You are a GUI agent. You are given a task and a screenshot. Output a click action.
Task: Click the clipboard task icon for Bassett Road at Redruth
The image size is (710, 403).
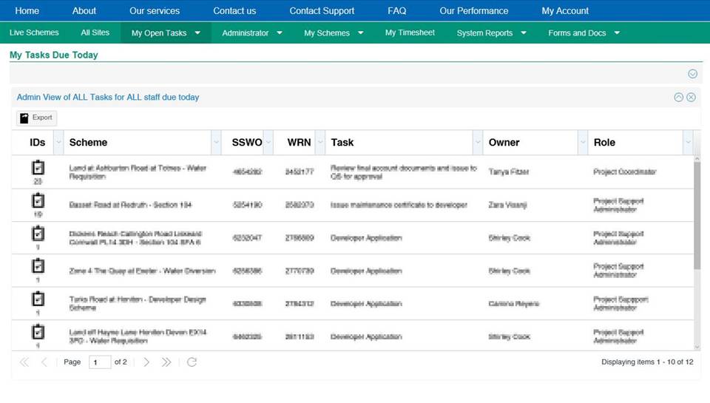pyautogui.click(x=38, y=200)
